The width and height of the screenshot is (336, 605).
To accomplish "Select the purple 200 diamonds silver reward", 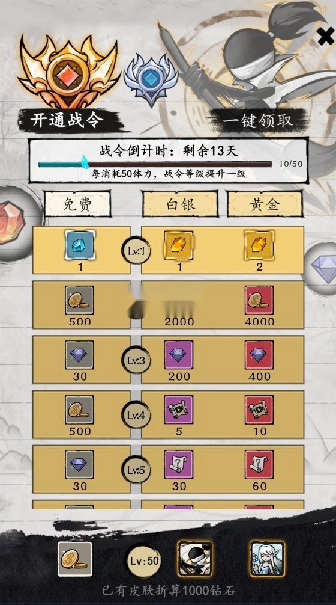I will [179, 355].
